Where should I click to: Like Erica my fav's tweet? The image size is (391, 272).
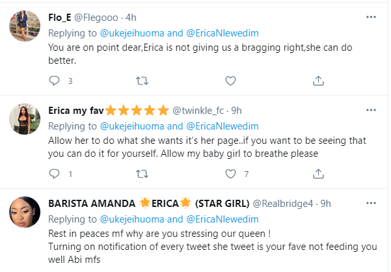(x=230, y=174)
